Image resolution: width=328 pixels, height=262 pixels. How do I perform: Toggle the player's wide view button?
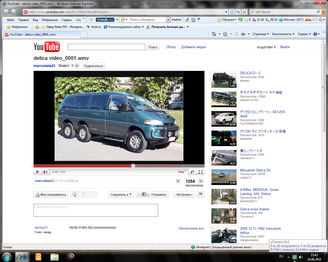(192, 172)
